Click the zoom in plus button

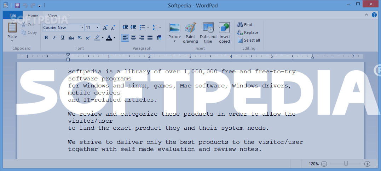tap(367, 164)
